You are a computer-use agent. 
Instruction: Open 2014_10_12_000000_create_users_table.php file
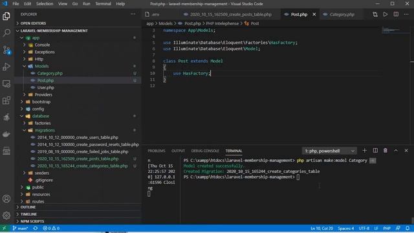(78, 137)
